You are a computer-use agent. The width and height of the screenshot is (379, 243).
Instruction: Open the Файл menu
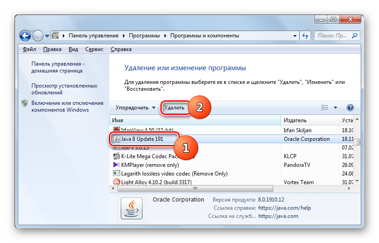(29, 49)
